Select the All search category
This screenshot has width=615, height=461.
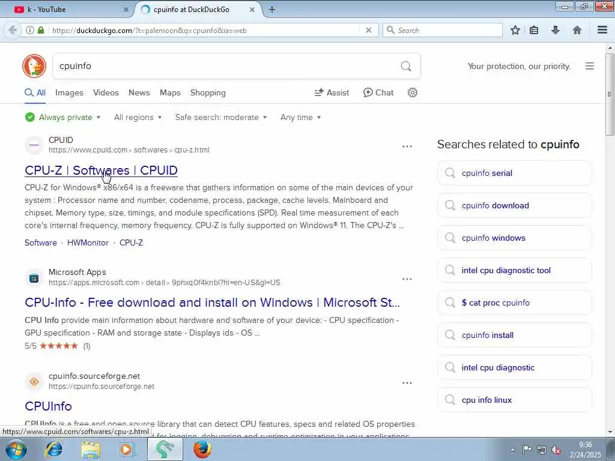pos(35,92)
